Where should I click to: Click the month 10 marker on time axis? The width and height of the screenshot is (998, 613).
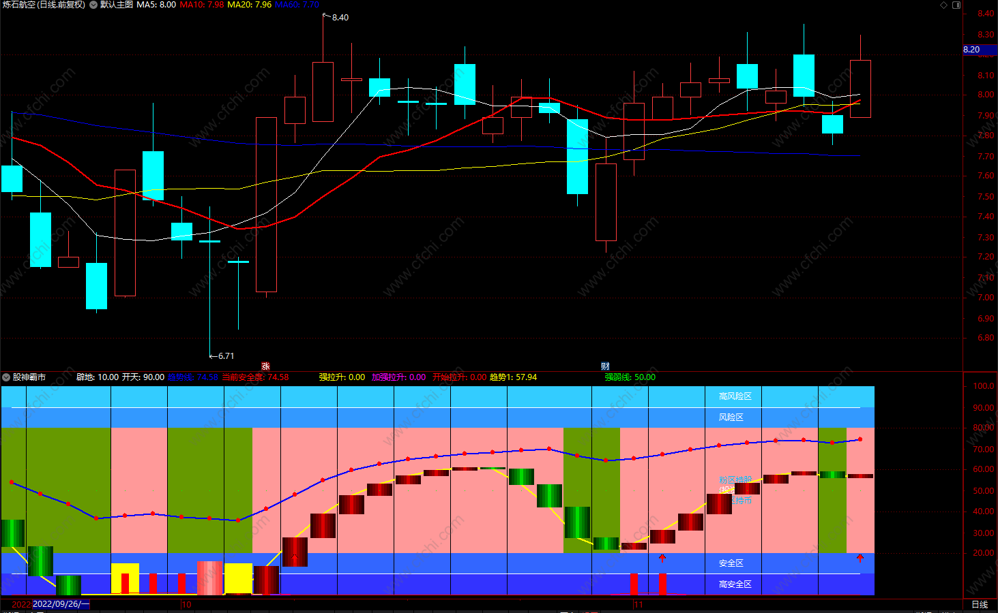click(186, 604)
